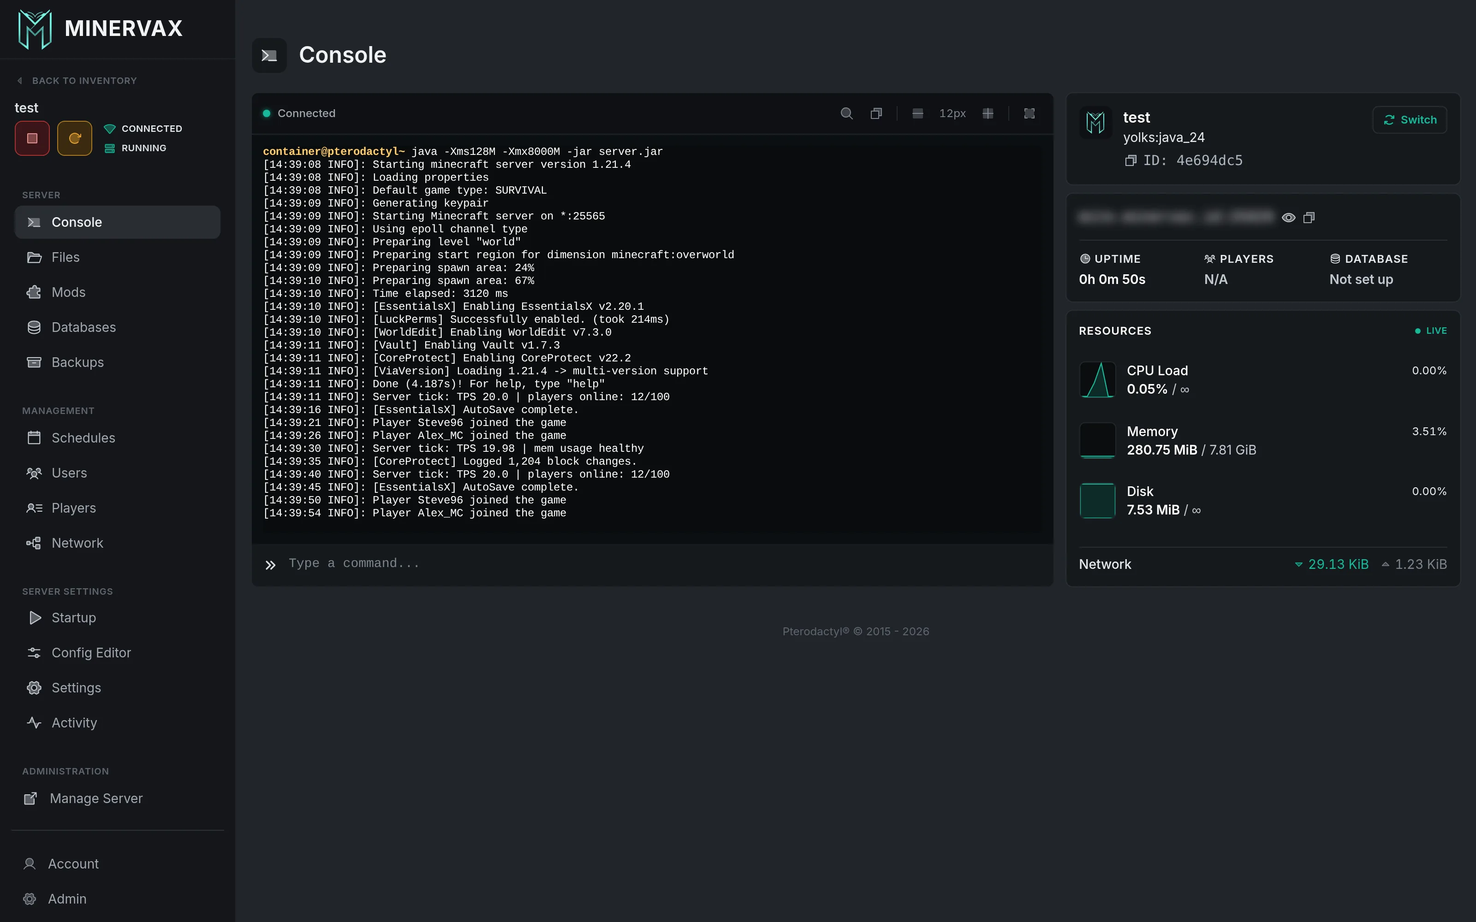Open Settings via gear icon
This screenshot has width=1476, height=922.
tap(34, 688)
